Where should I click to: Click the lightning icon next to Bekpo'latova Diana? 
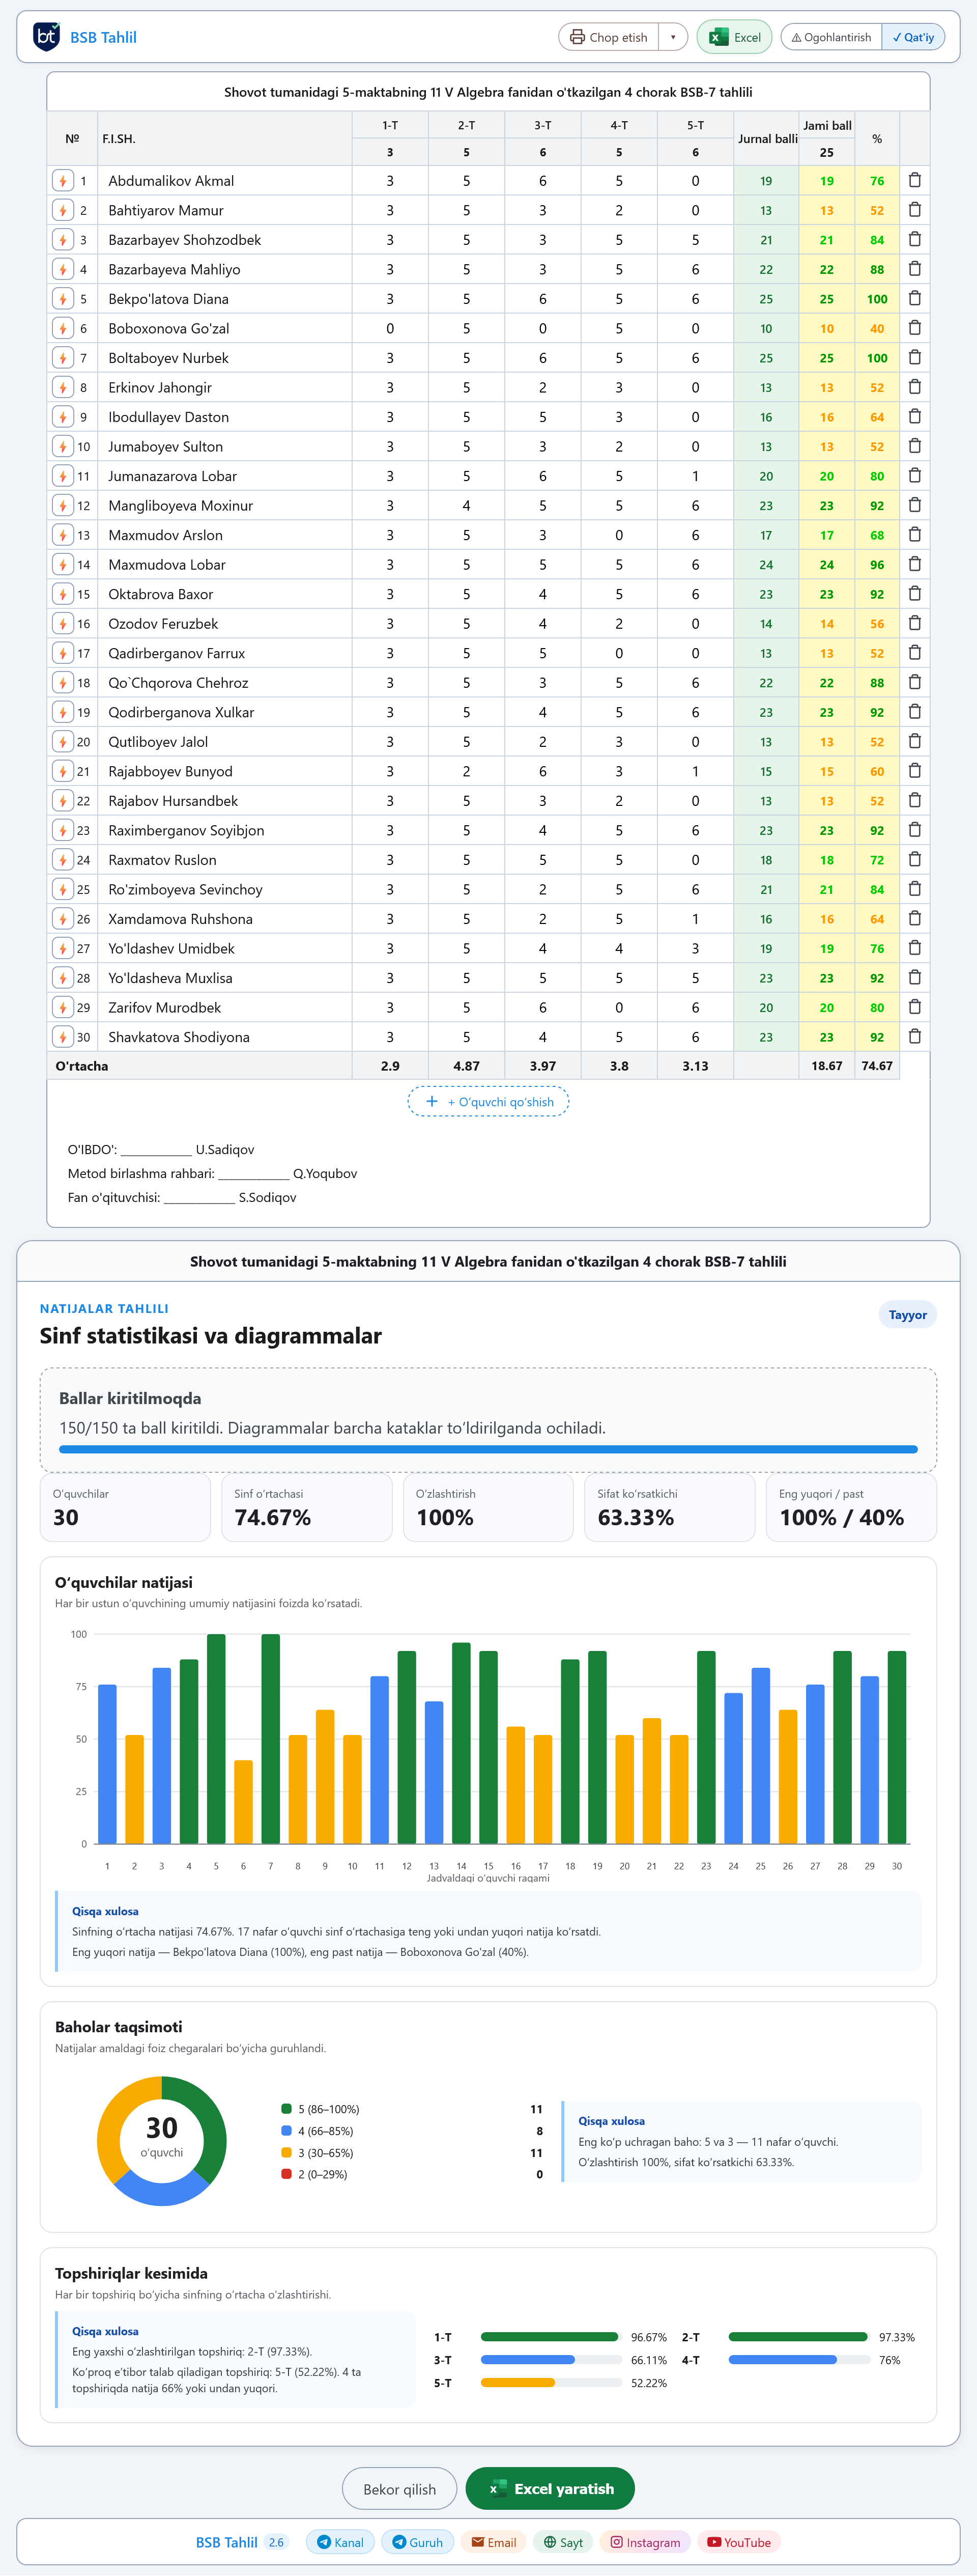(63, 299)
